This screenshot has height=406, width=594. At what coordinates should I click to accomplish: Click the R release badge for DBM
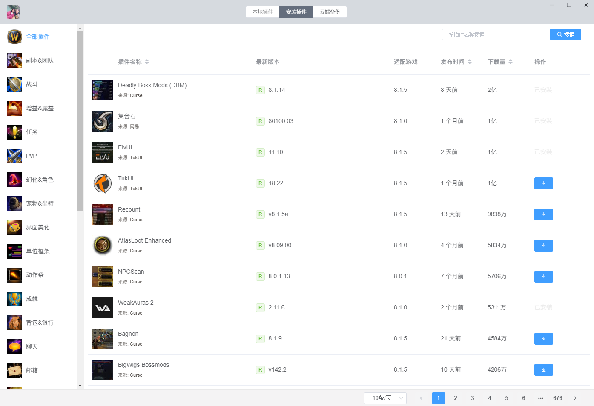click(x=260, y=90)
